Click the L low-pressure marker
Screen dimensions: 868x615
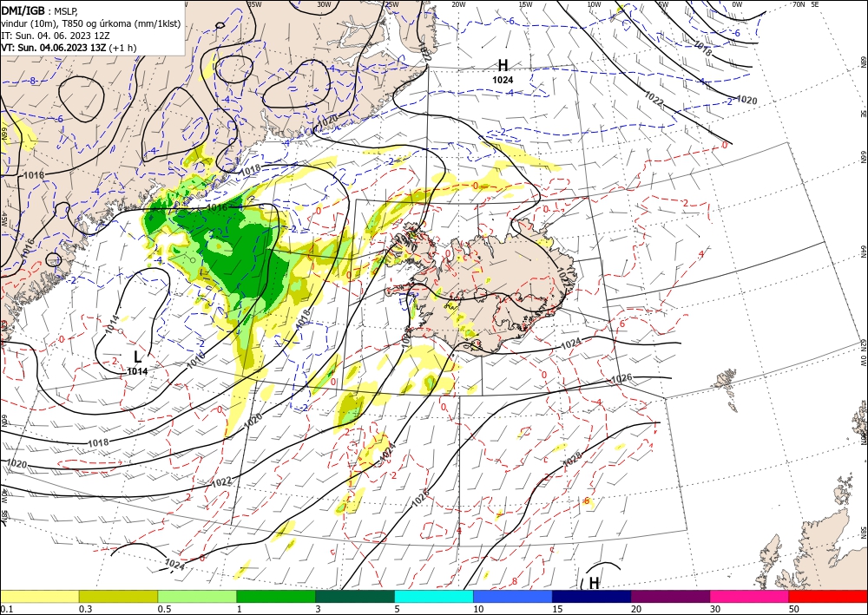pos(137,357)
